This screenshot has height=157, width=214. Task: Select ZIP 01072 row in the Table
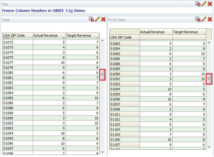click(51, 42)
